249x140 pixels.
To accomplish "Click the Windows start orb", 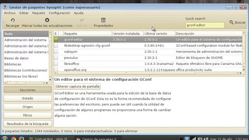I will pyautogui.click(x=5, y=138).
